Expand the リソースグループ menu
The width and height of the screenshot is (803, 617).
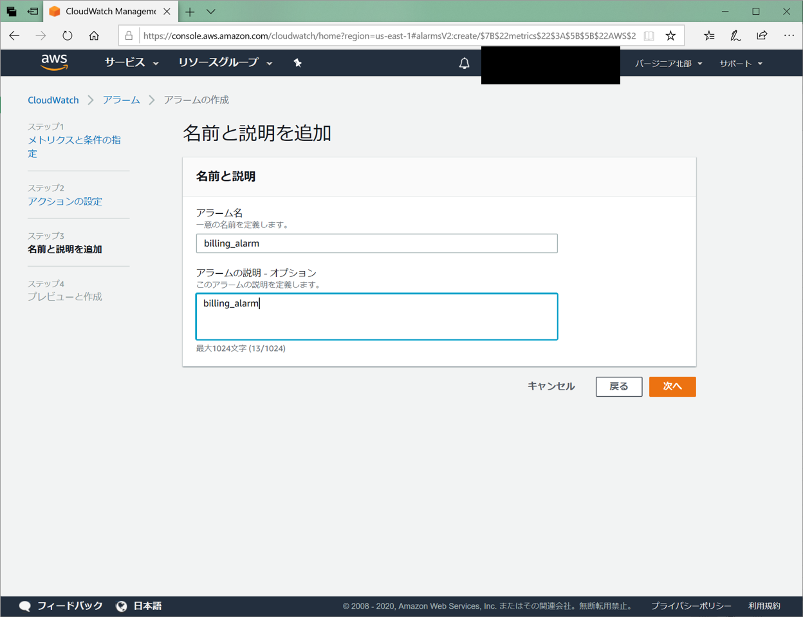pos(225,62)
